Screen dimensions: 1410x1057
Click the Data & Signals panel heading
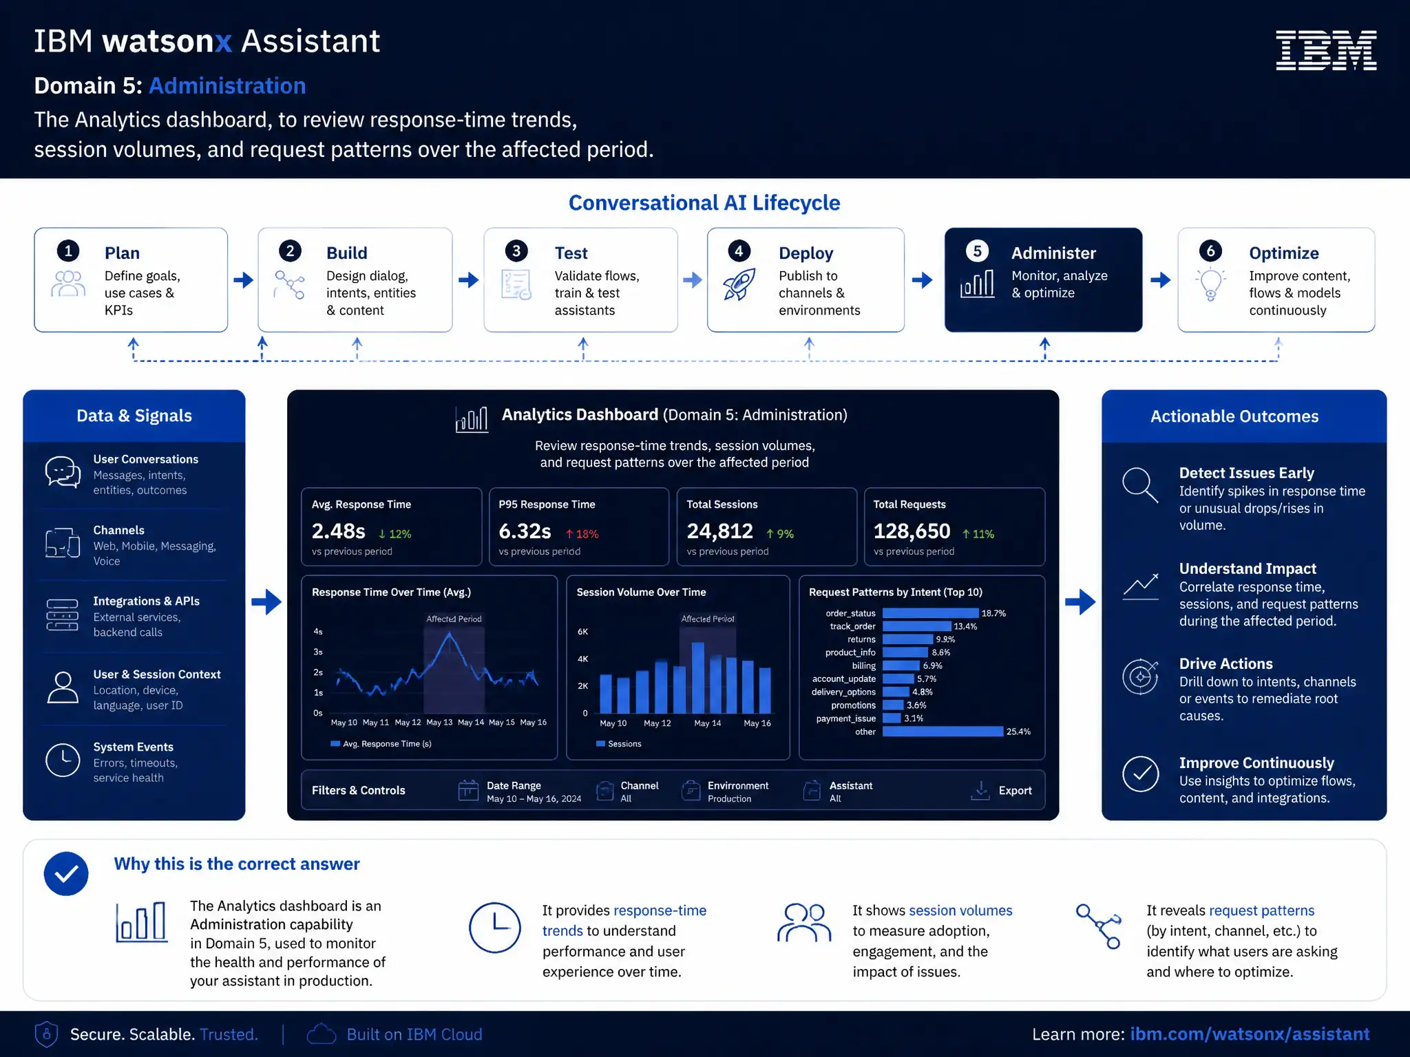pyautogui.click(x=134, y=416)
